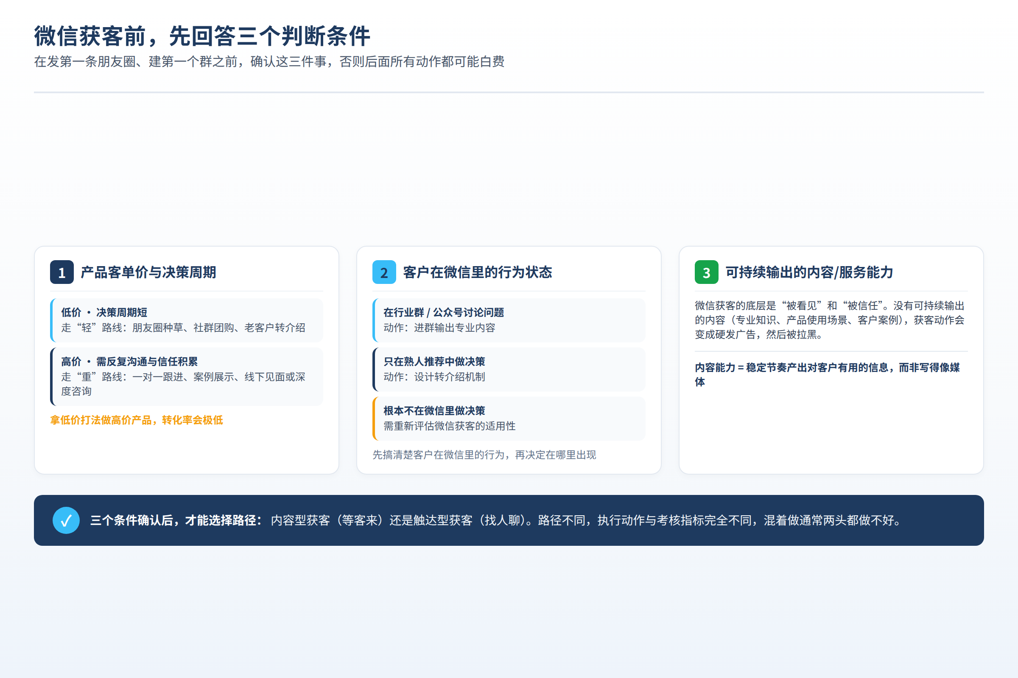Click 动作：设计转介绍机制
The height and width of the screenshot is (678, 1018).
434,377
